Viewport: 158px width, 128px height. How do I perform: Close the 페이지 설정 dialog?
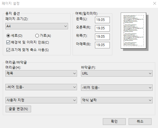tap(155, 3)
